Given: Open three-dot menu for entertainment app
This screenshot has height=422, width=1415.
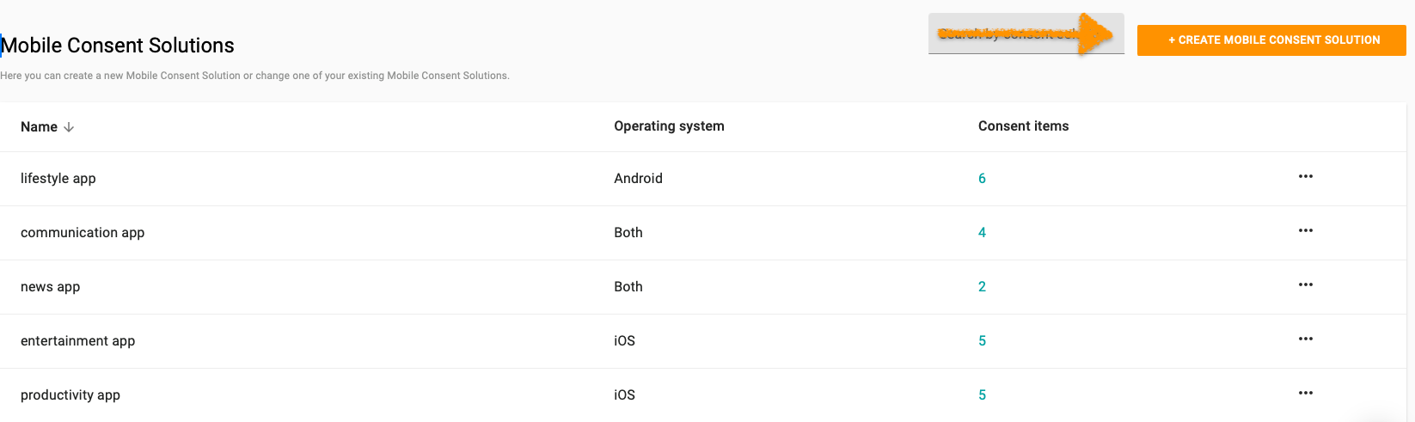Looking at the screenshot, I should coord(1305,339).
